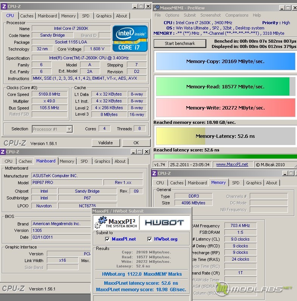Open SPD tab in Mainboard CPU-Z window
The width and height of the screenshot is (297, 301).
[84, 161]
